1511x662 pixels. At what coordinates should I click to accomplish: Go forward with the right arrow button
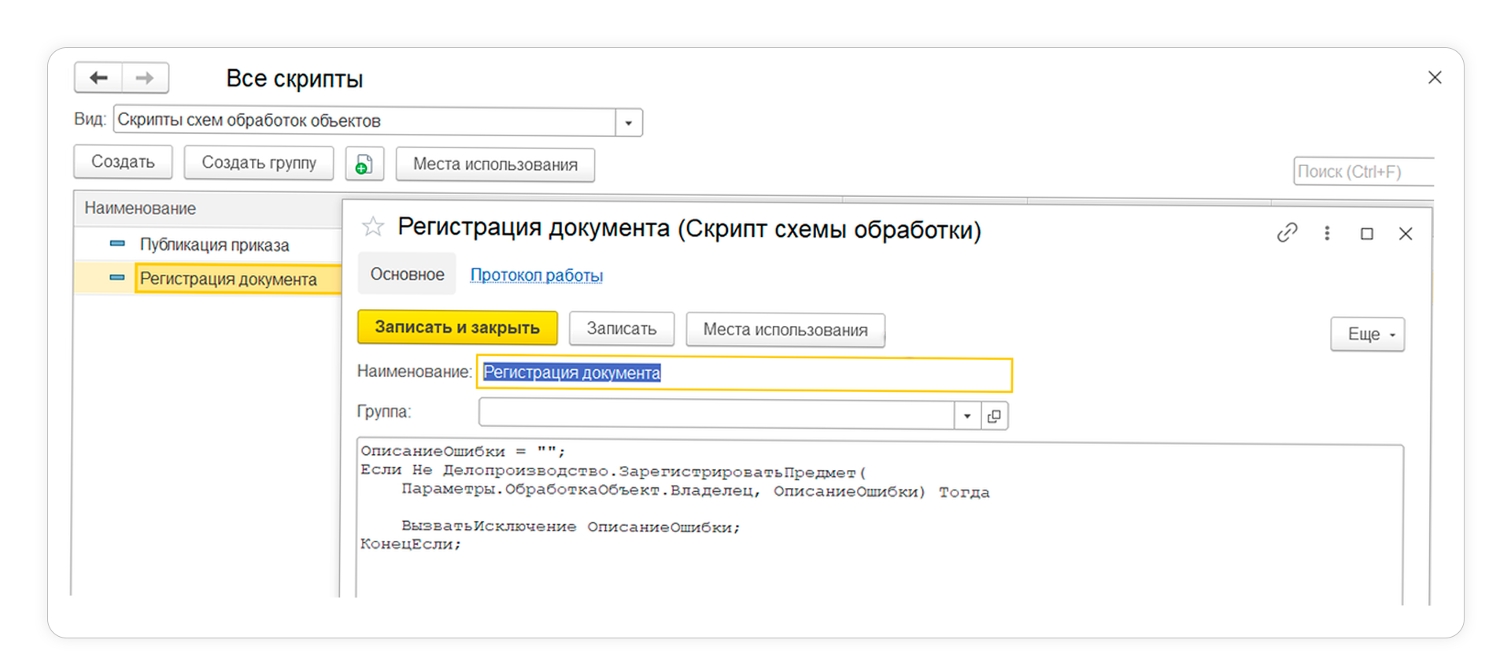click(x=145, y=78)
